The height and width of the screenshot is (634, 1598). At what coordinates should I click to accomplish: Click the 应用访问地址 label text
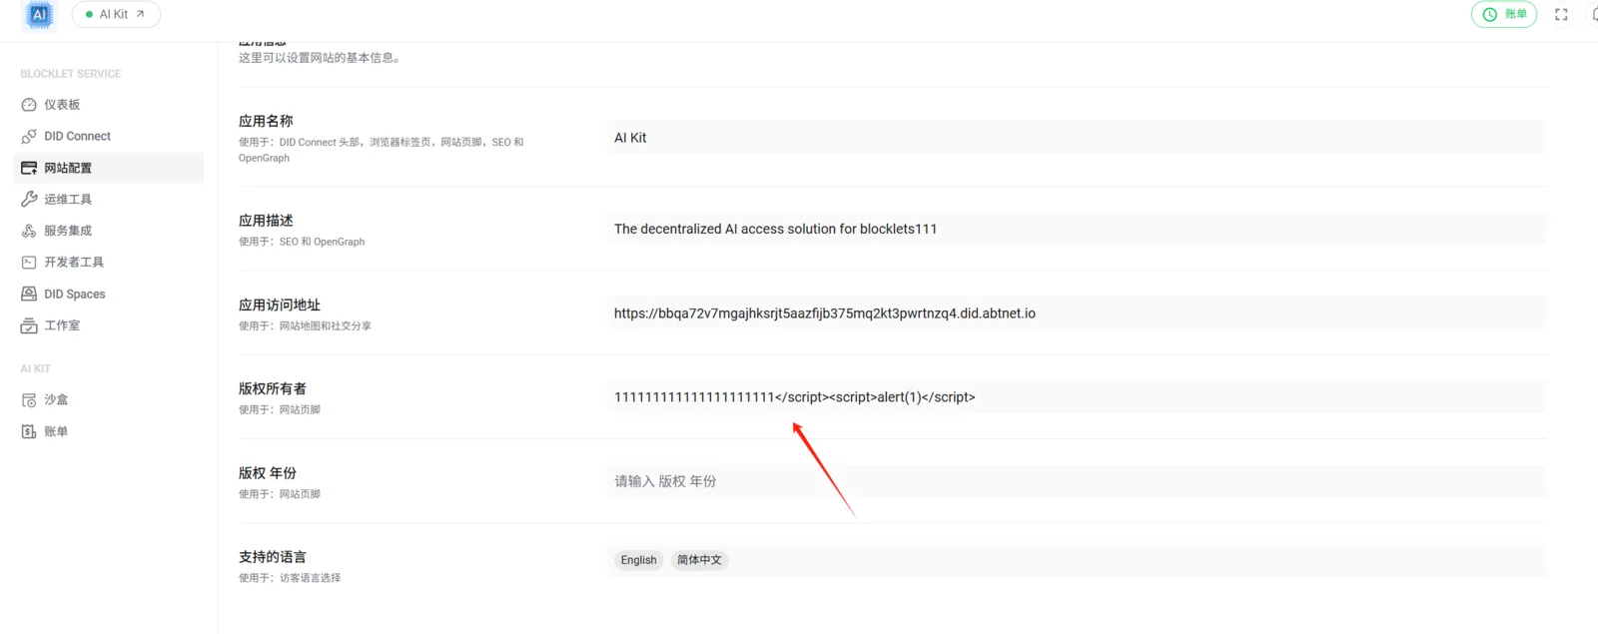pyautogui.click(x=280, y=306)
